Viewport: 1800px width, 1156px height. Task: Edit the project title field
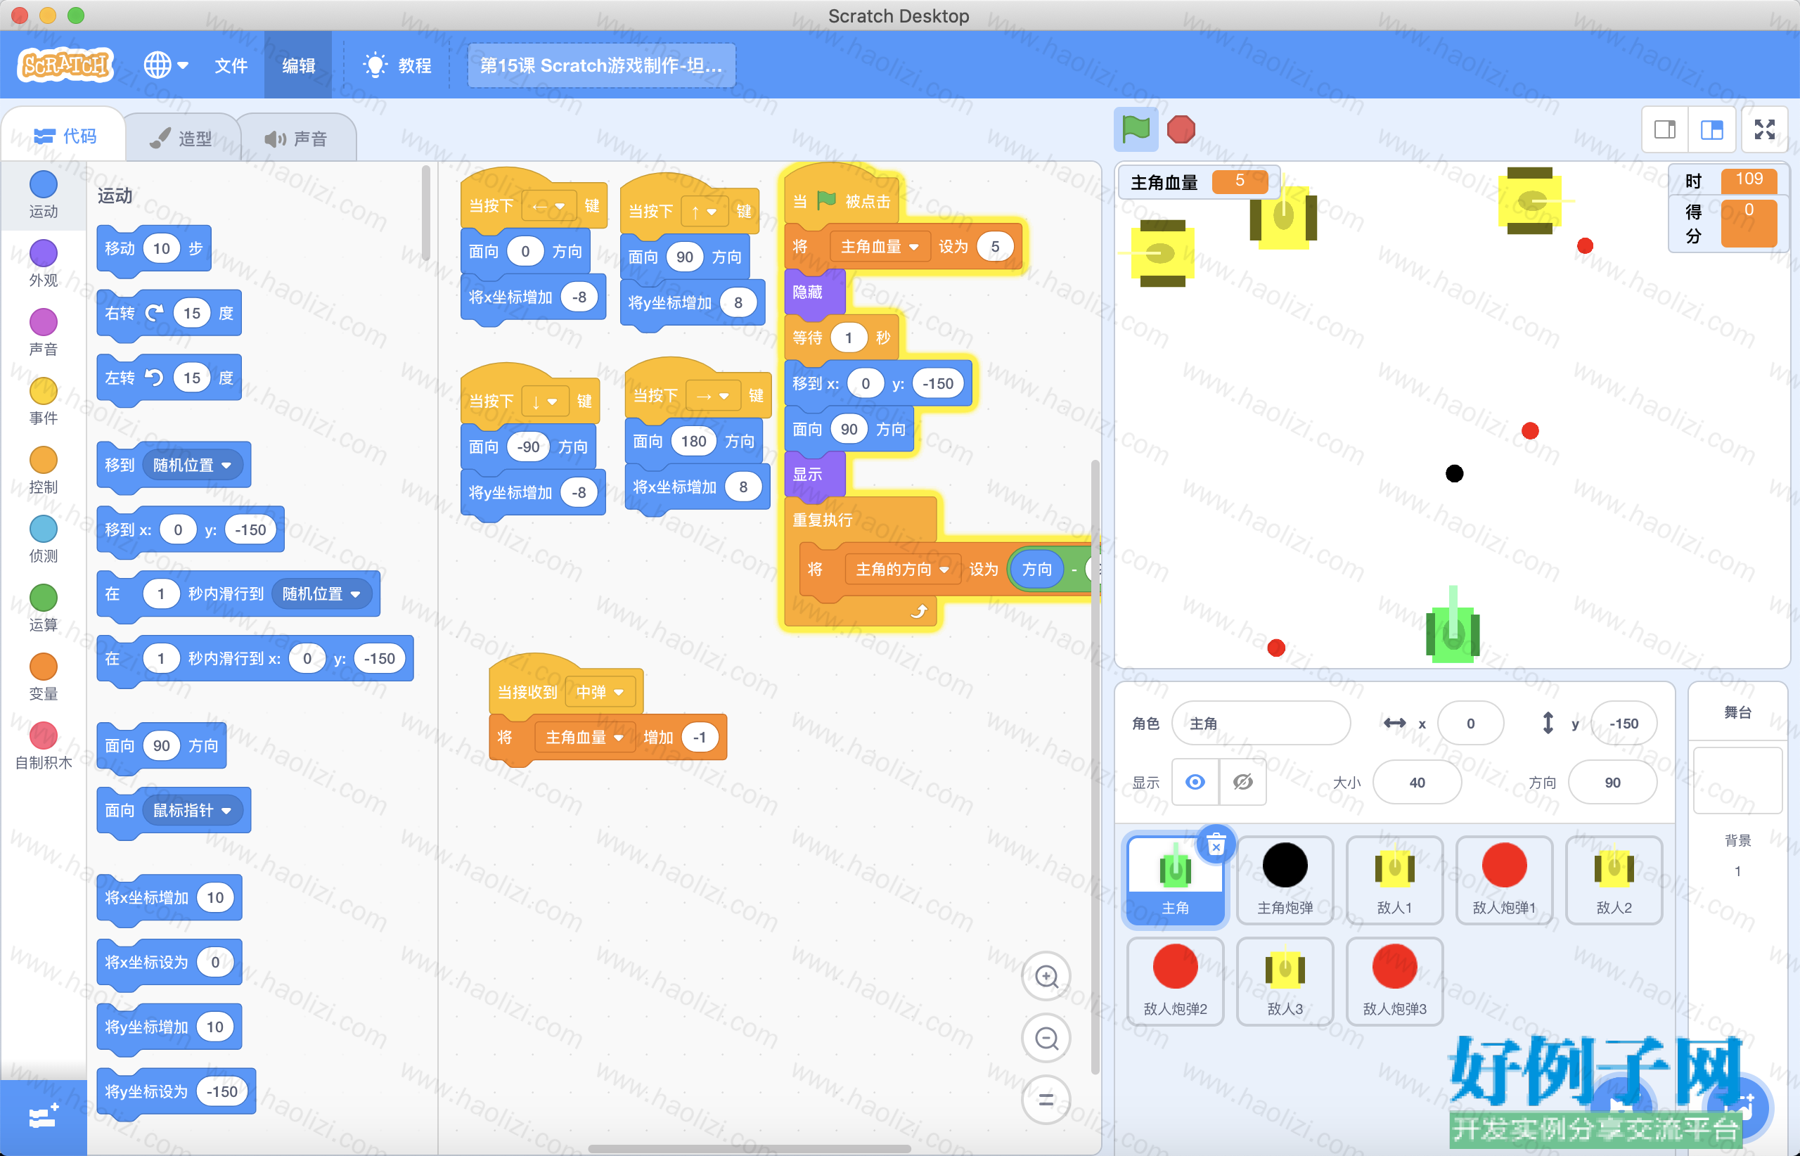601,65
